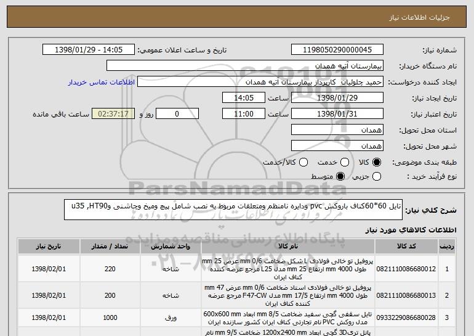Click the delivery province field همدان

coord(337,130)
